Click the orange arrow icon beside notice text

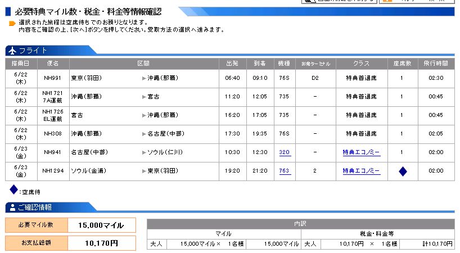[x=12, y=24]
